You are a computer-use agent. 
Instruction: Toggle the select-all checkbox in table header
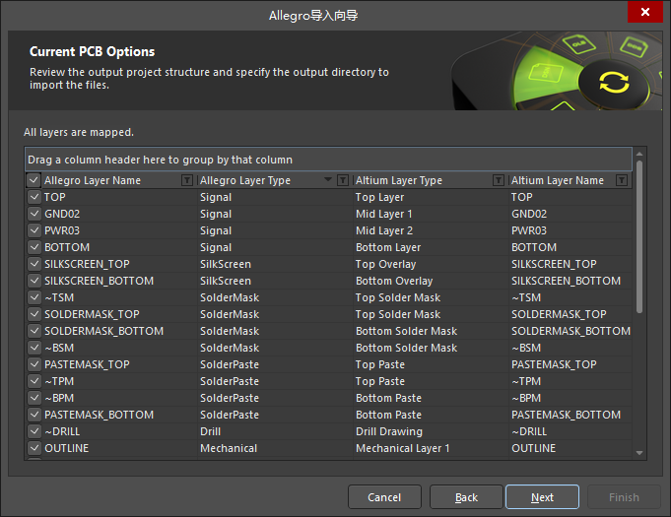tap(34, 180)
